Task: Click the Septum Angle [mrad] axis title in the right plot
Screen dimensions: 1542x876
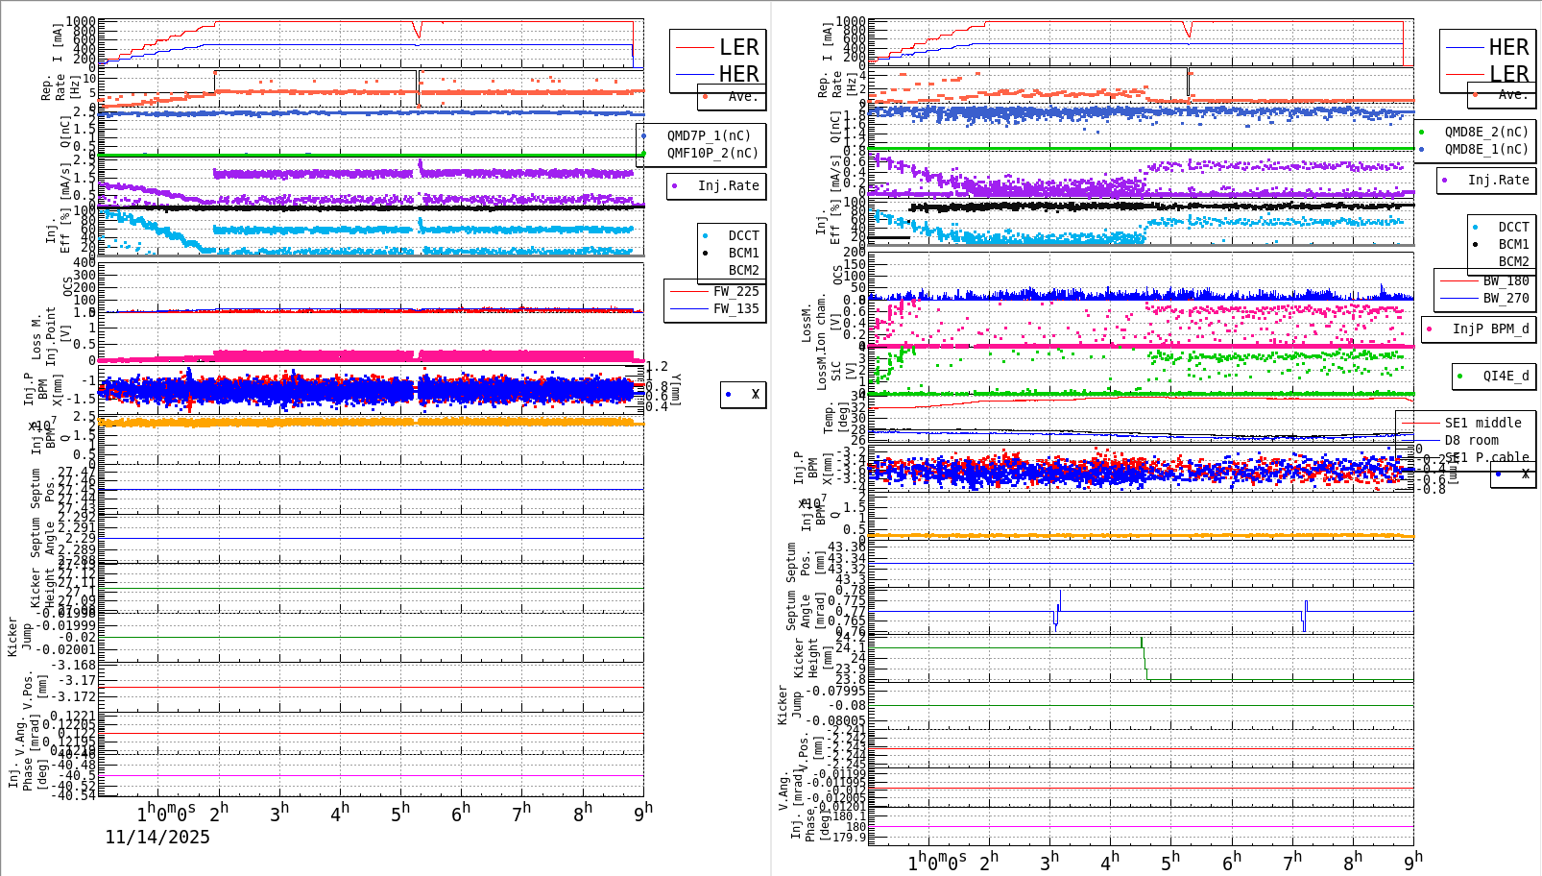Action: [x=806, y=610]
